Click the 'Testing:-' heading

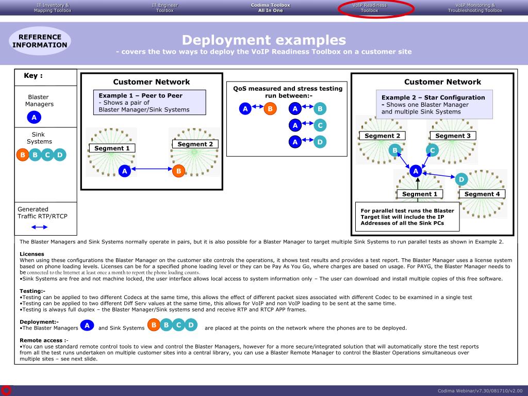[32, 291]
